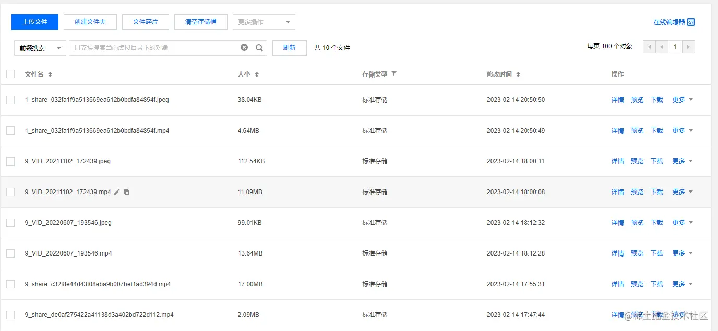Viewport: 718px width, 331px height.
Task: Click the 112.54KB size cell
Action: coord(252,161)
